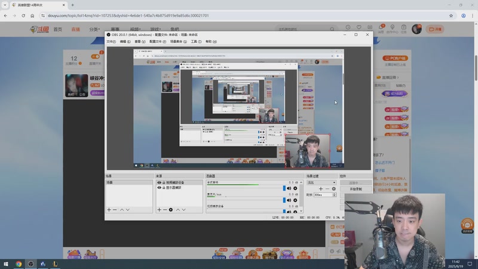Open scene transition properties gear
This screenshot has width=478, height=269.
pyautogui.click(x=334, y=189)
